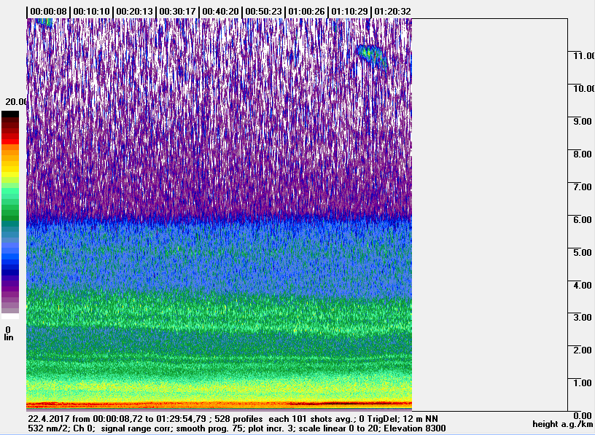Pick the 00:50:23 time tick
This screenshot has height=435, width=595.
point(263,12)
